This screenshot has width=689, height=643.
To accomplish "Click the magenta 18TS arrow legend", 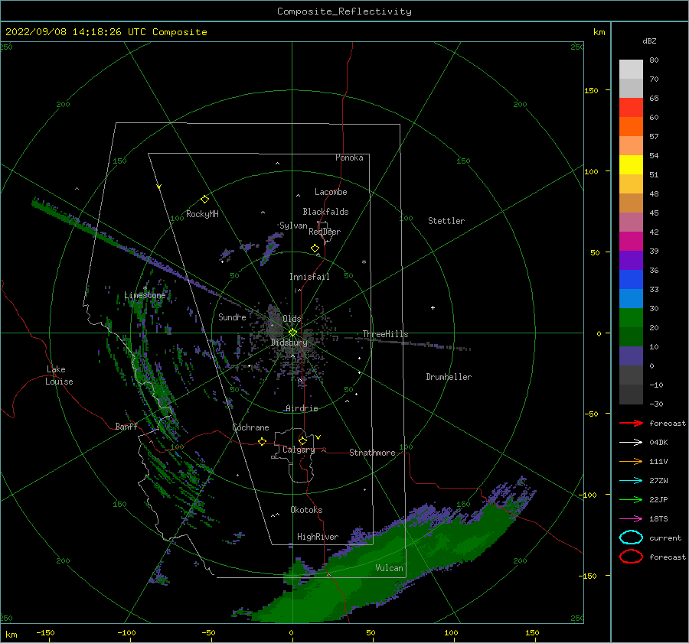I will click(x=631, y=519).
